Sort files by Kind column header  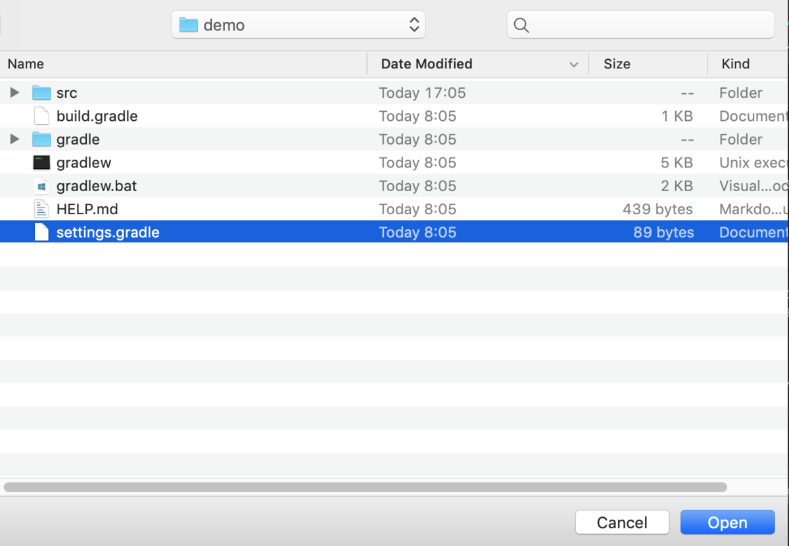pyautogui.click(x=735, y=64)
